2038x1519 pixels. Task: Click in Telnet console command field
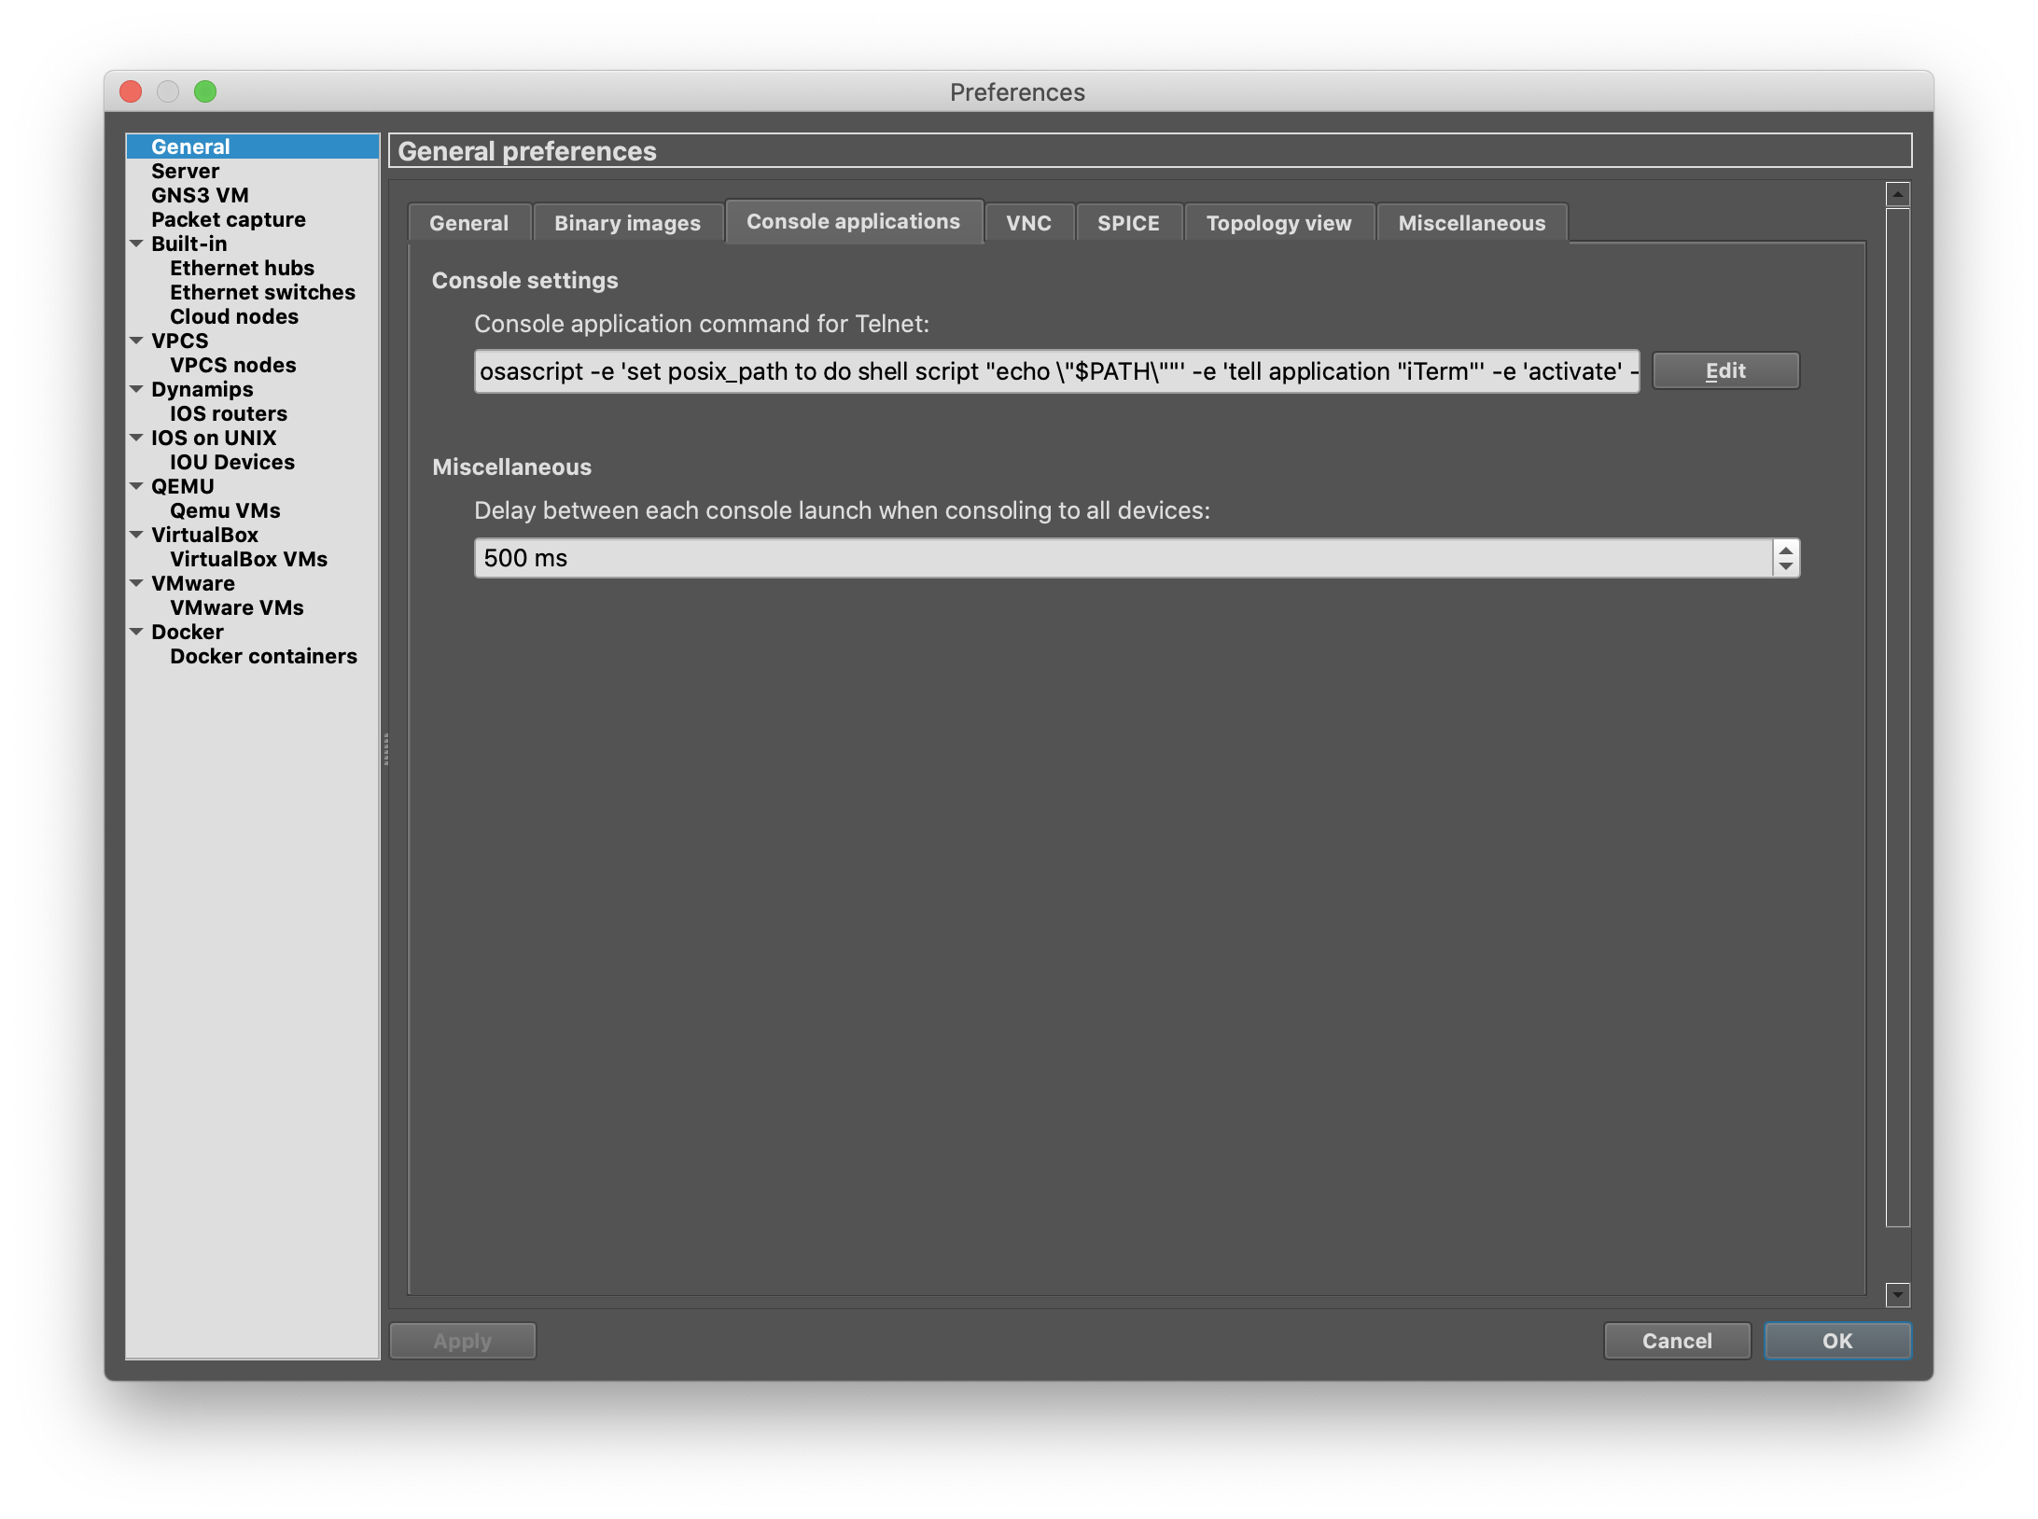[1054, 371]
